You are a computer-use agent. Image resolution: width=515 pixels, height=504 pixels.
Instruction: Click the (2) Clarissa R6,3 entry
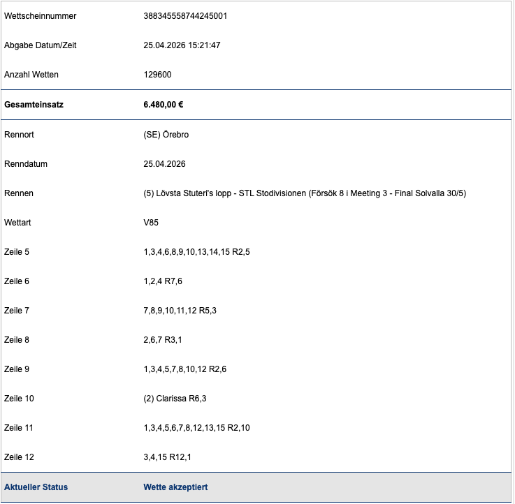click(x=175, y=399)
